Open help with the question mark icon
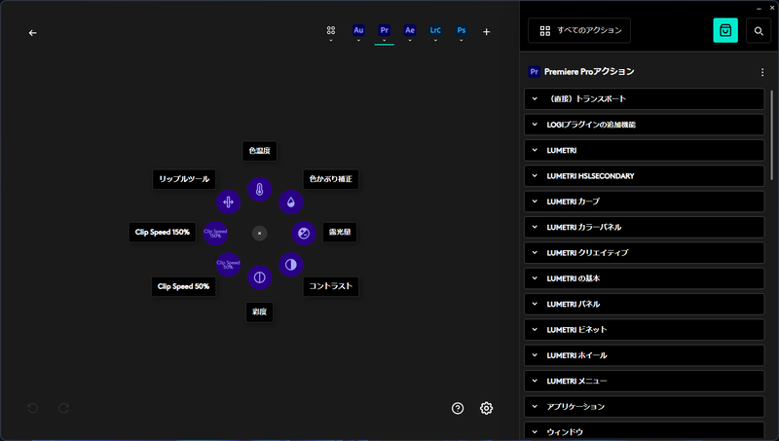The image size is (779, 441). 458,408
